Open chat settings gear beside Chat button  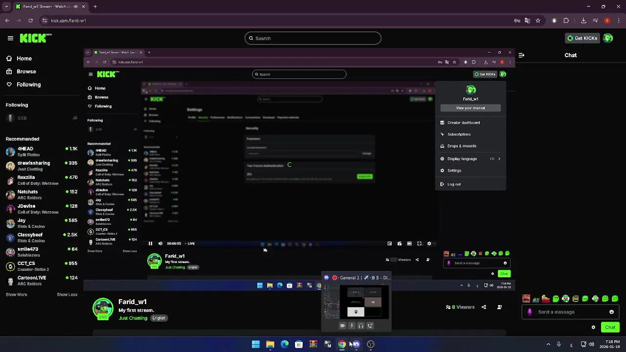593,327
